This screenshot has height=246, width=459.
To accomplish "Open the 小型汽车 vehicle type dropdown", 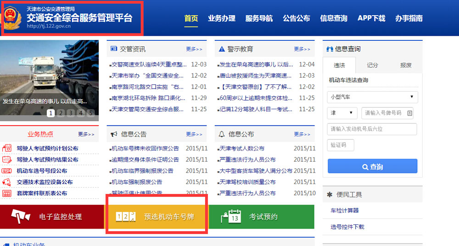I will point(372,97).
